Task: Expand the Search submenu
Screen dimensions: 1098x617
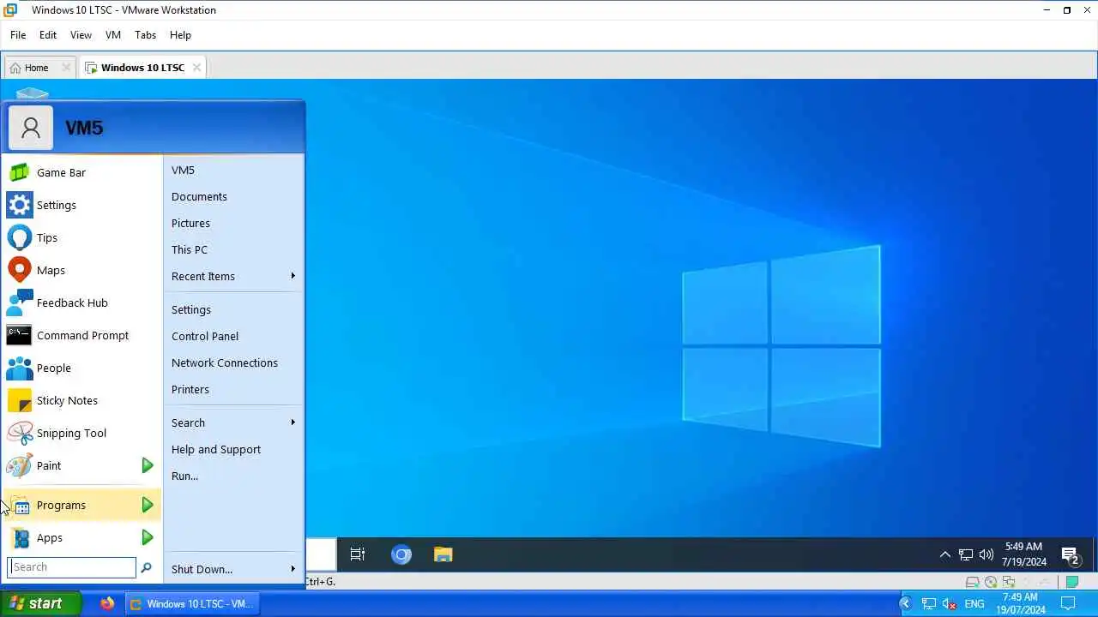Action: click(293, 422)
